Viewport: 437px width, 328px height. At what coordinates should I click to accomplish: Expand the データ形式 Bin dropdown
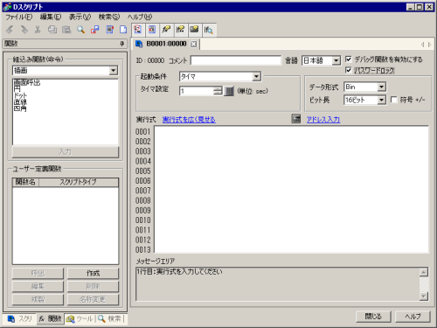(381, 87)
